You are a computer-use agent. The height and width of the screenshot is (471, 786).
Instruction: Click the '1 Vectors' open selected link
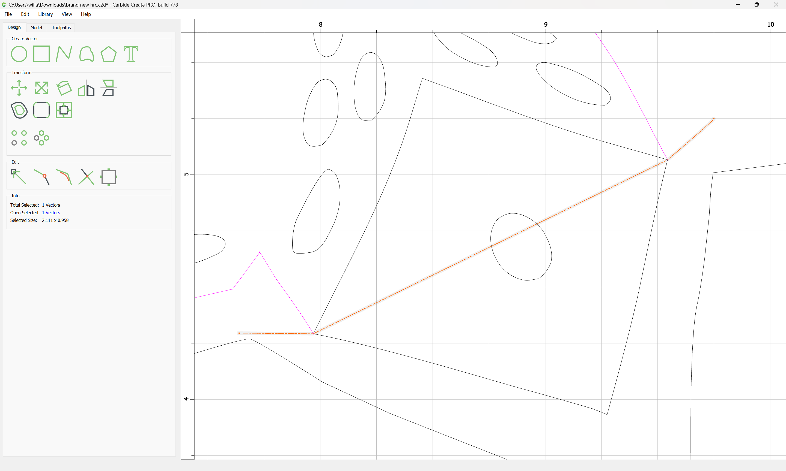(x=51, y=213)
